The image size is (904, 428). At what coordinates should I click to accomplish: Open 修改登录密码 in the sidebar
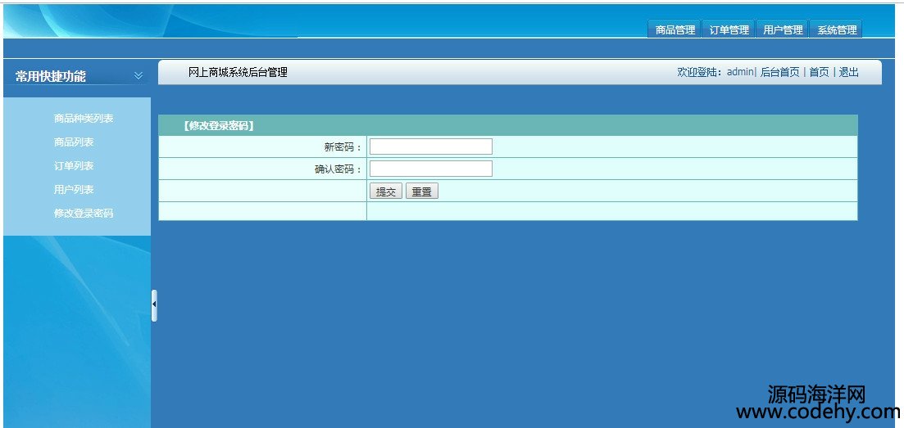pyautogui.click(x=84, y=213)
